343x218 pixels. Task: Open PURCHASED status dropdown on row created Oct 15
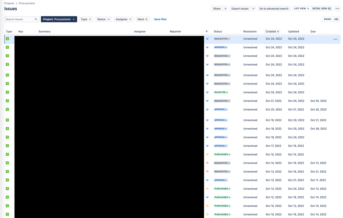click(222, 154)
